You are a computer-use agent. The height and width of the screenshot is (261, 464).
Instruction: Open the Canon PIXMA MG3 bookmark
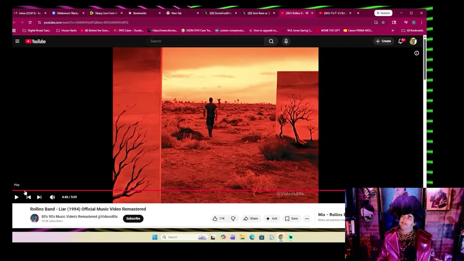point(358,30)
